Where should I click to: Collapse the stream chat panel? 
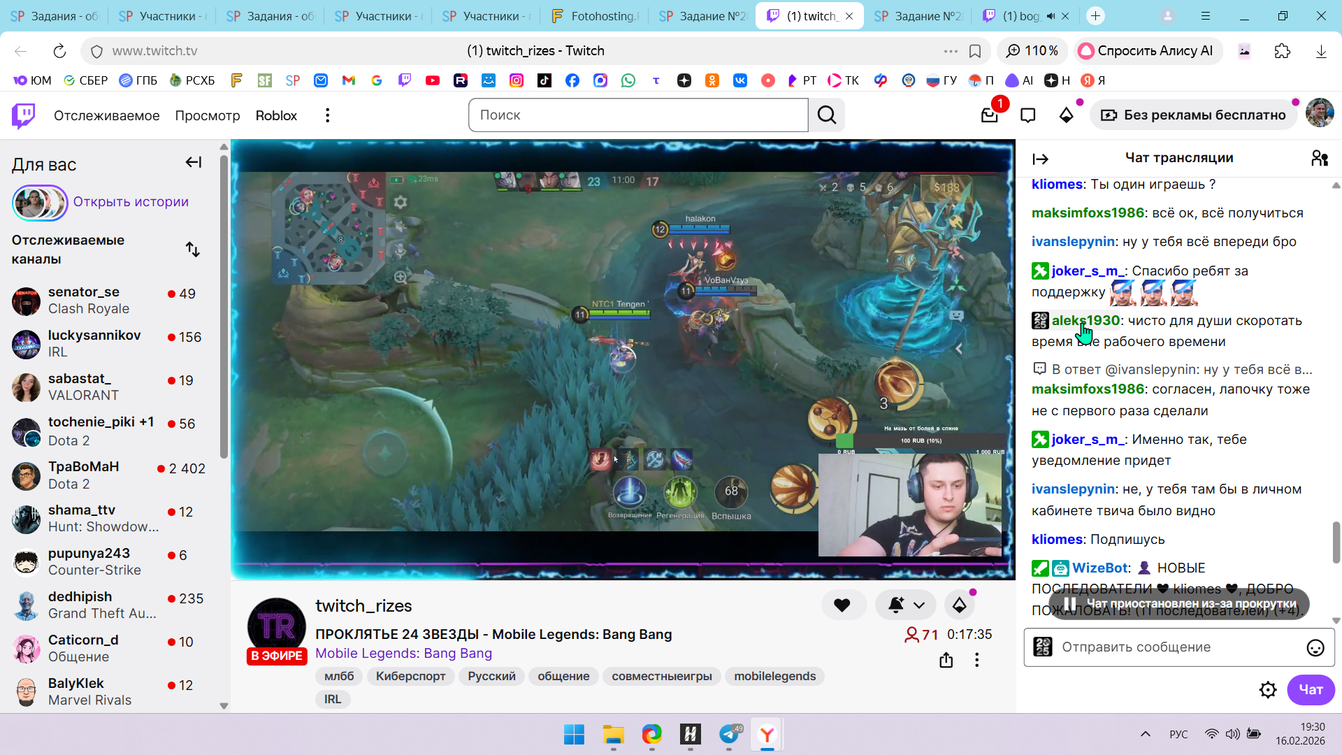[1040, 159]
